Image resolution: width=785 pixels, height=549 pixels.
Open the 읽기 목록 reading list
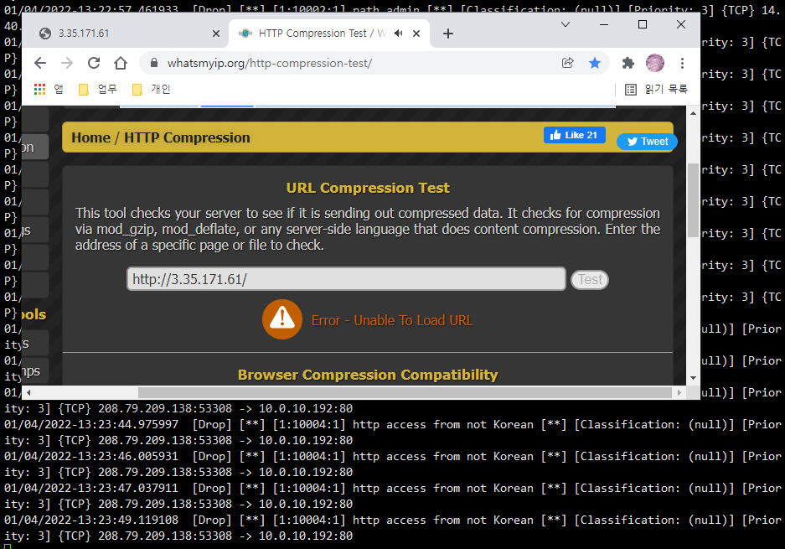click(656, 89)
